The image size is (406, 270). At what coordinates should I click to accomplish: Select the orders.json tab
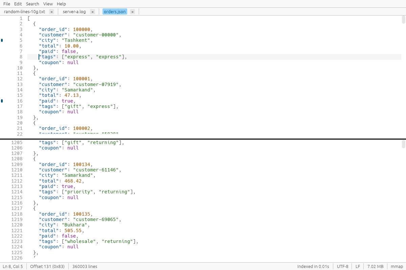(115, 12)
